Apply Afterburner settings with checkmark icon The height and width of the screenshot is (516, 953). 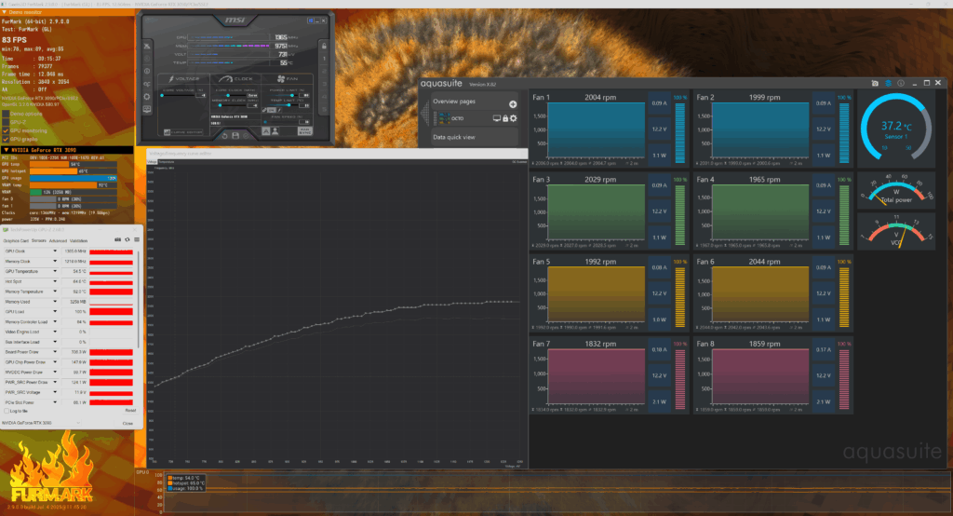pos(246,136)
